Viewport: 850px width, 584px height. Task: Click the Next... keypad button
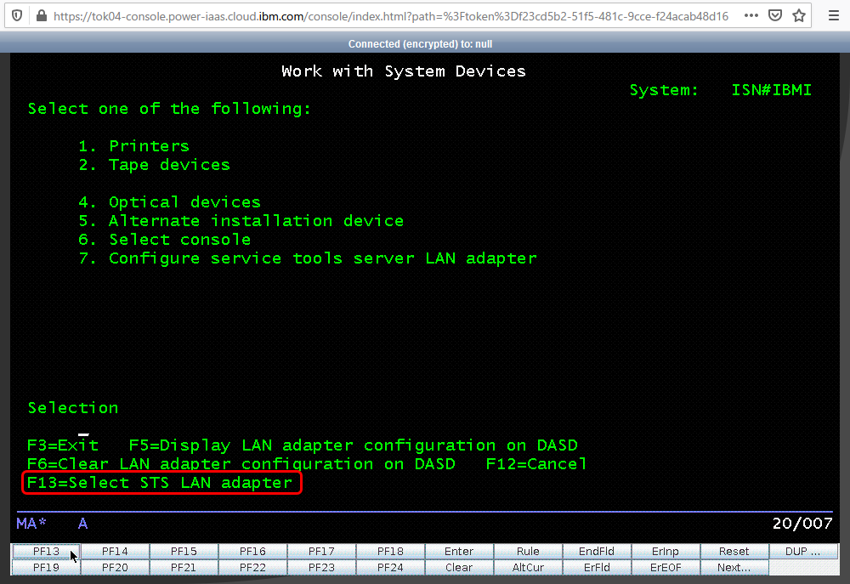pyautogui.click(x=733, y=567)
